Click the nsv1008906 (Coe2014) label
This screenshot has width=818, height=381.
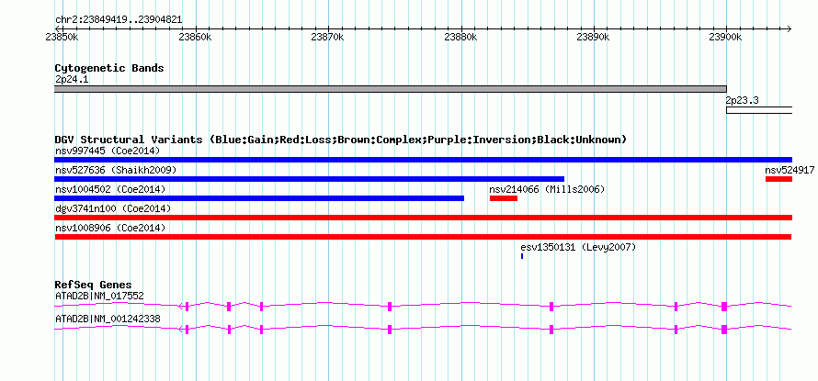click(x=110, y=228)
